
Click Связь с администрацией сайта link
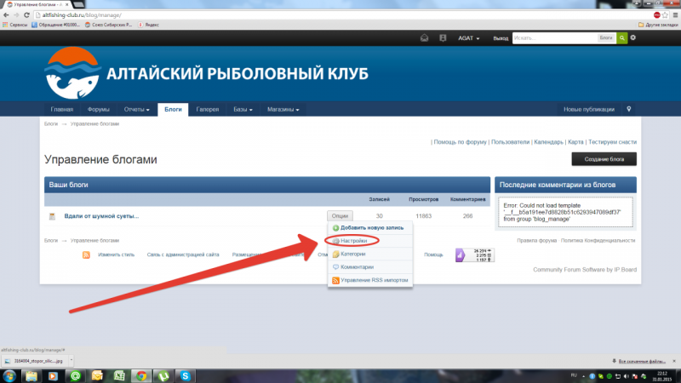click(x=183, y=254)
